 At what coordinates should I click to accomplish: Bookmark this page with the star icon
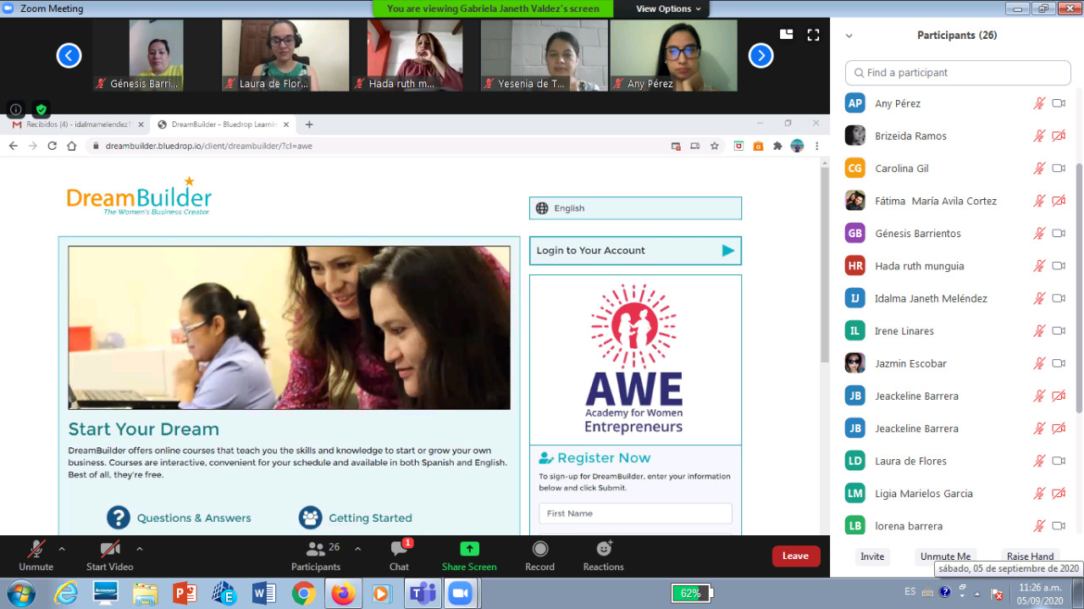pos(715,146)
